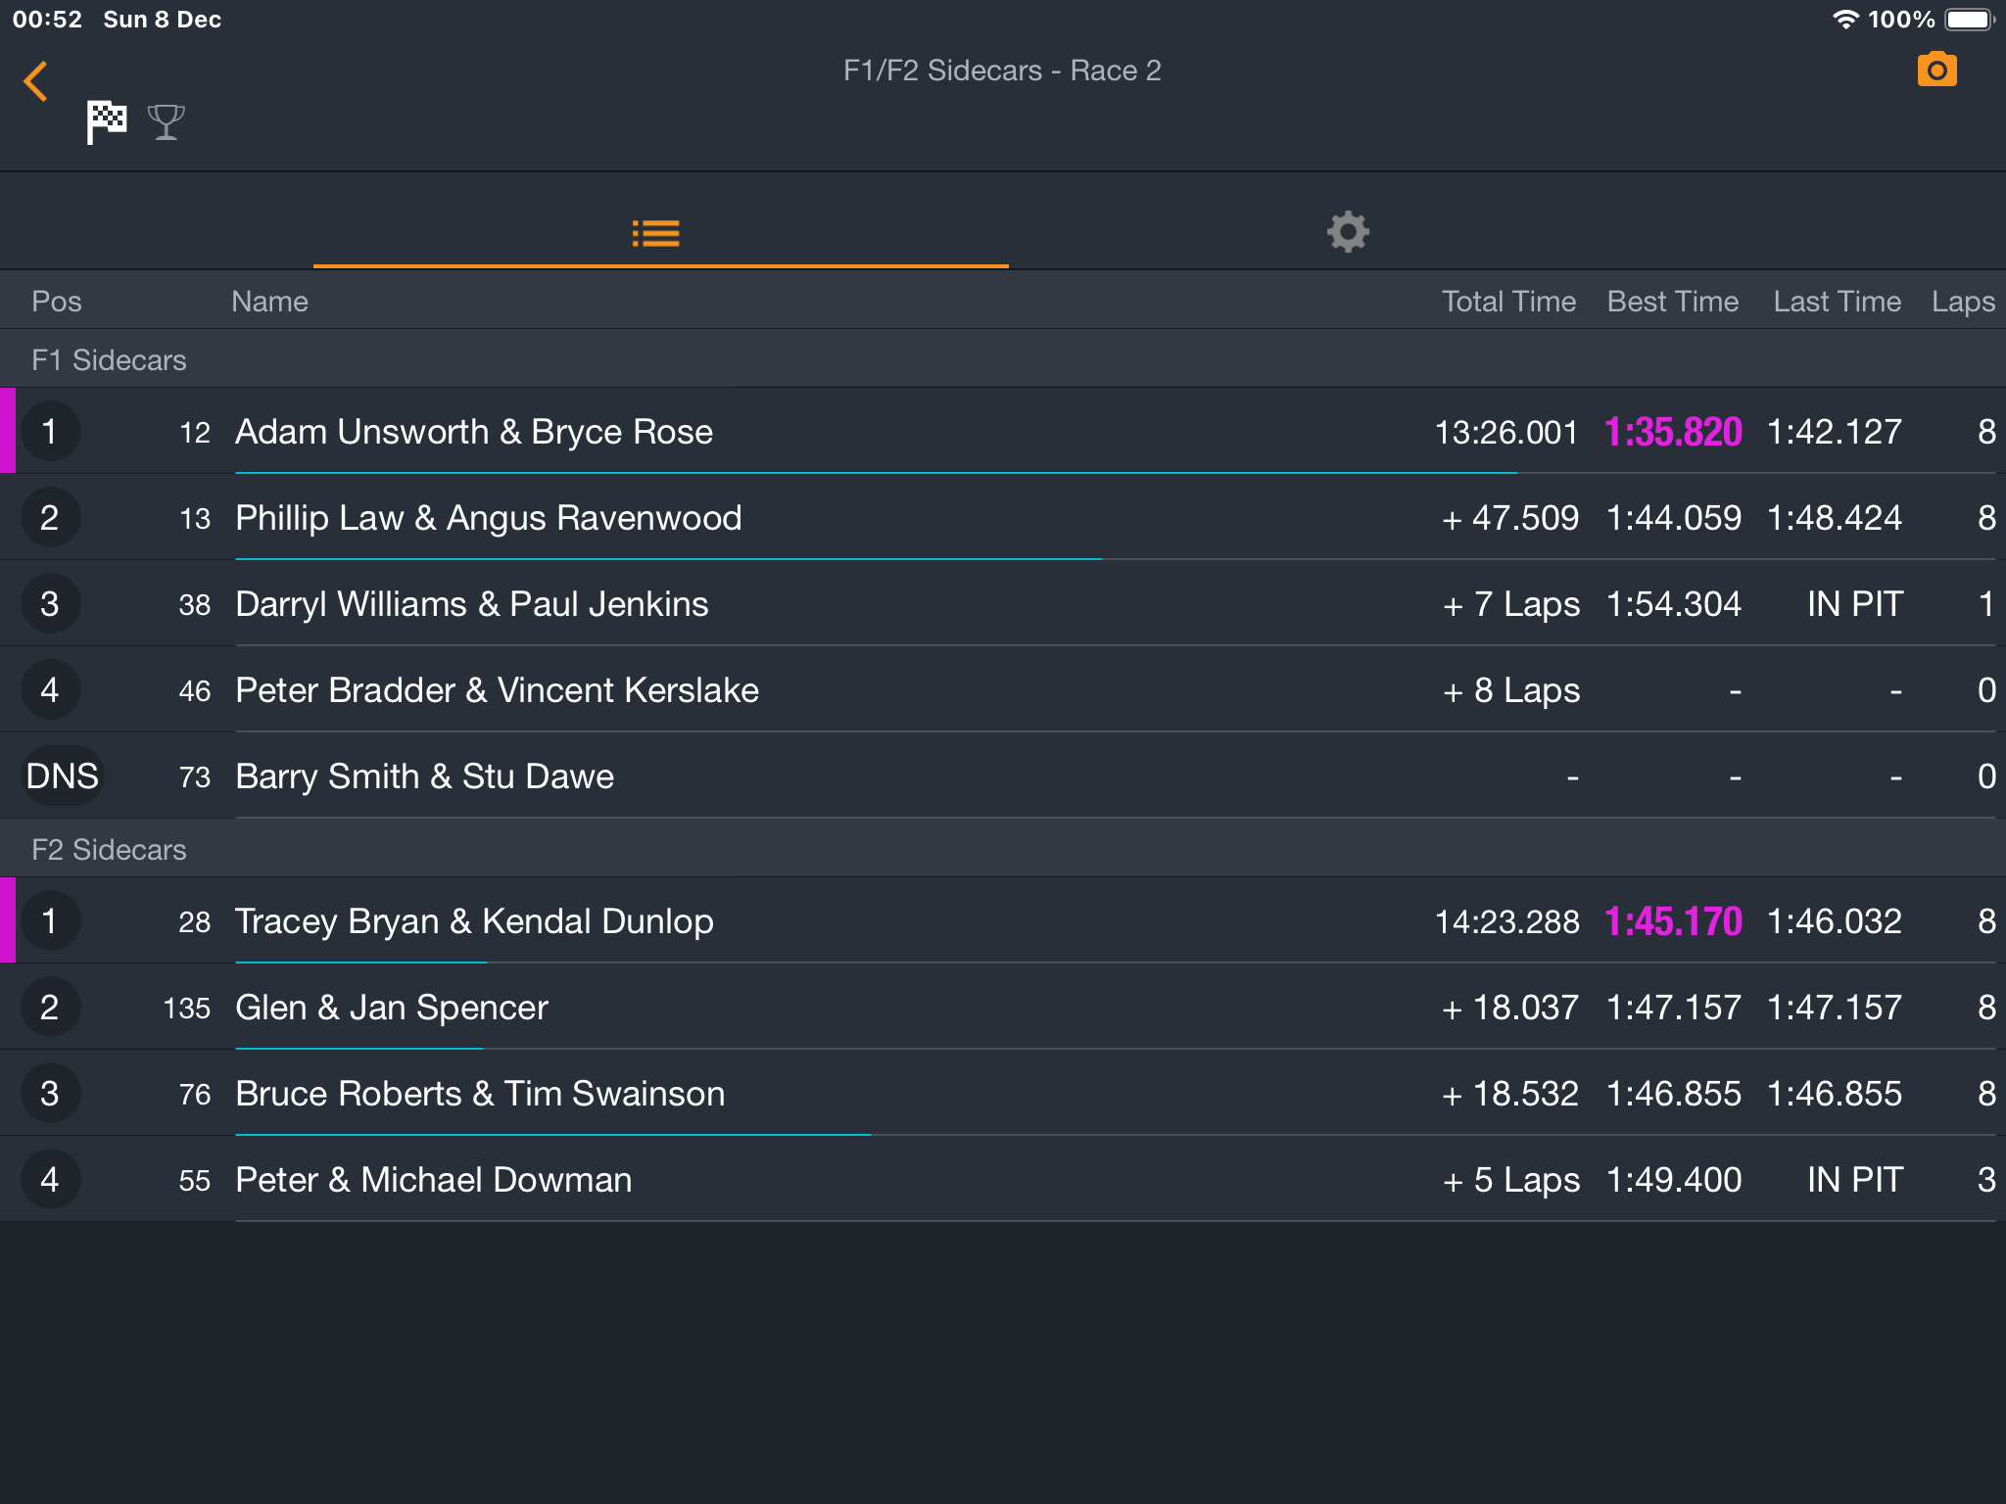Tap the DNS position badge
The width and height of the screenshot is (2006, 1504).
point(62,775)
